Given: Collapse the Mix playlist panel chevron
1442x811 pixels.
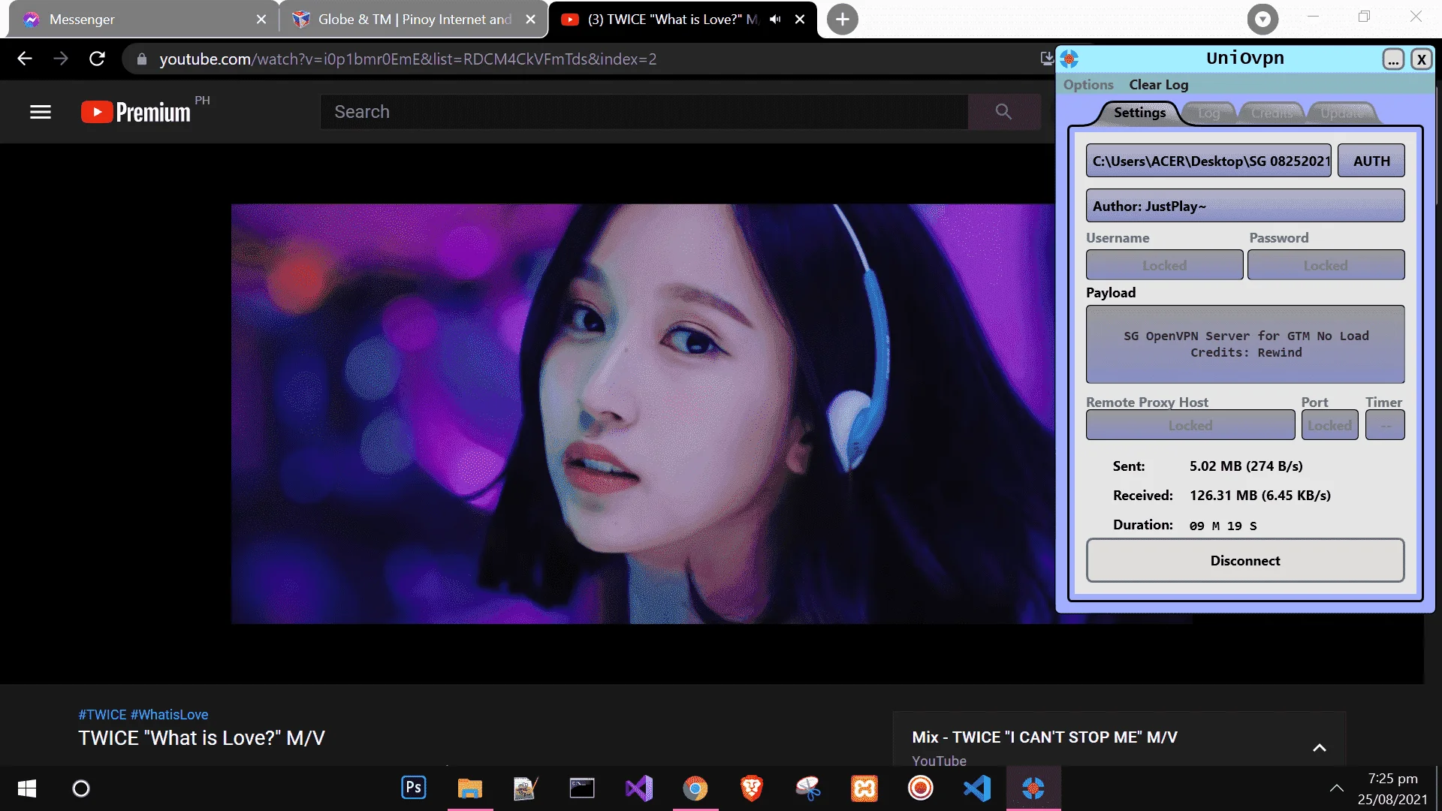Looking at the screenshot, I should point(1320,748).
